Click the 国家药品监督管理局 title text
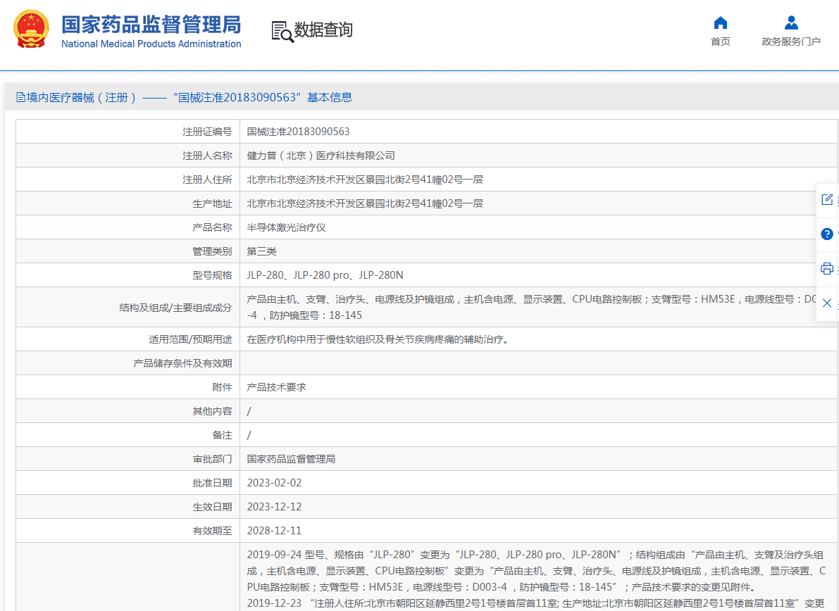Viewport: 839px width, 611px height. 151,25
